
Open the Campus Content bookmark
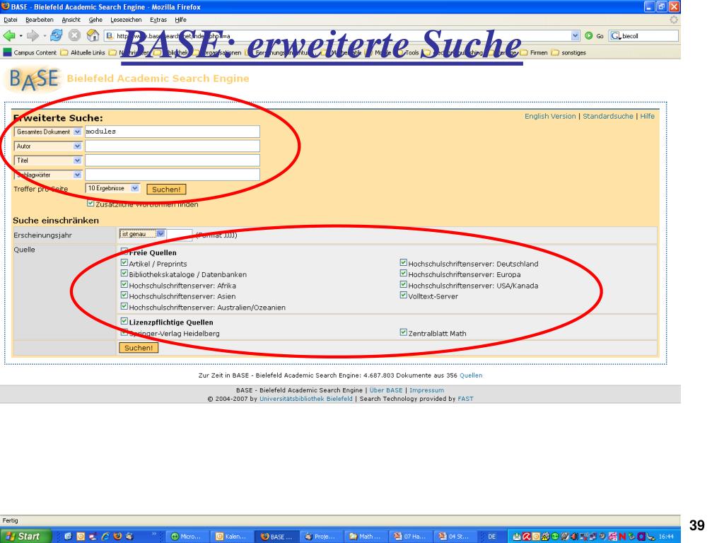[30, 52]
